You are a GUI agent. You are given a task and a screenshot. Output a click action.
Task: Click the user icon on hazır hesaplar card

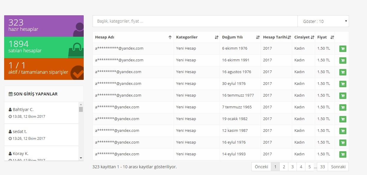78,29
